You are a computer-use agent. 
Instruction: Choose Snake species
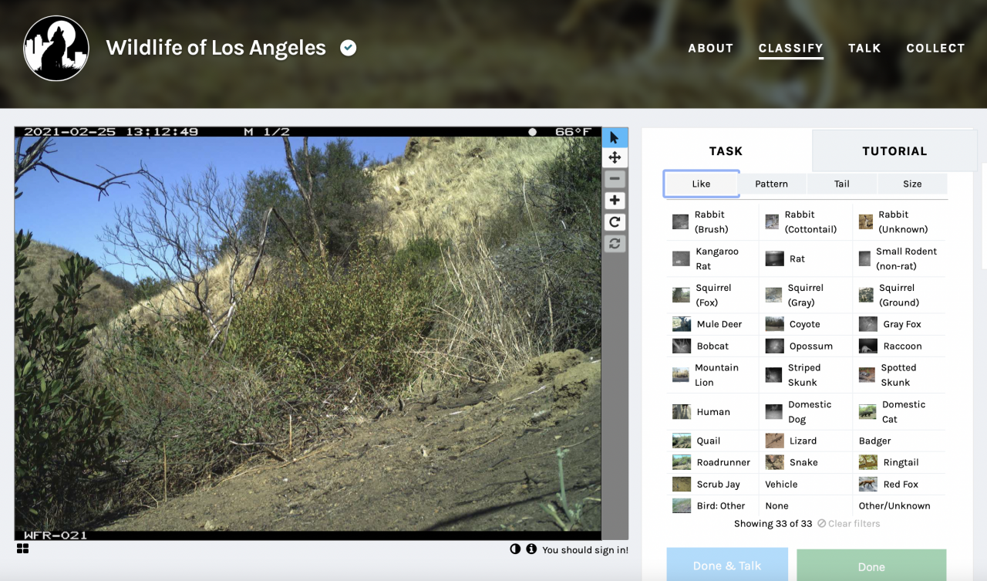coord(805,462)
